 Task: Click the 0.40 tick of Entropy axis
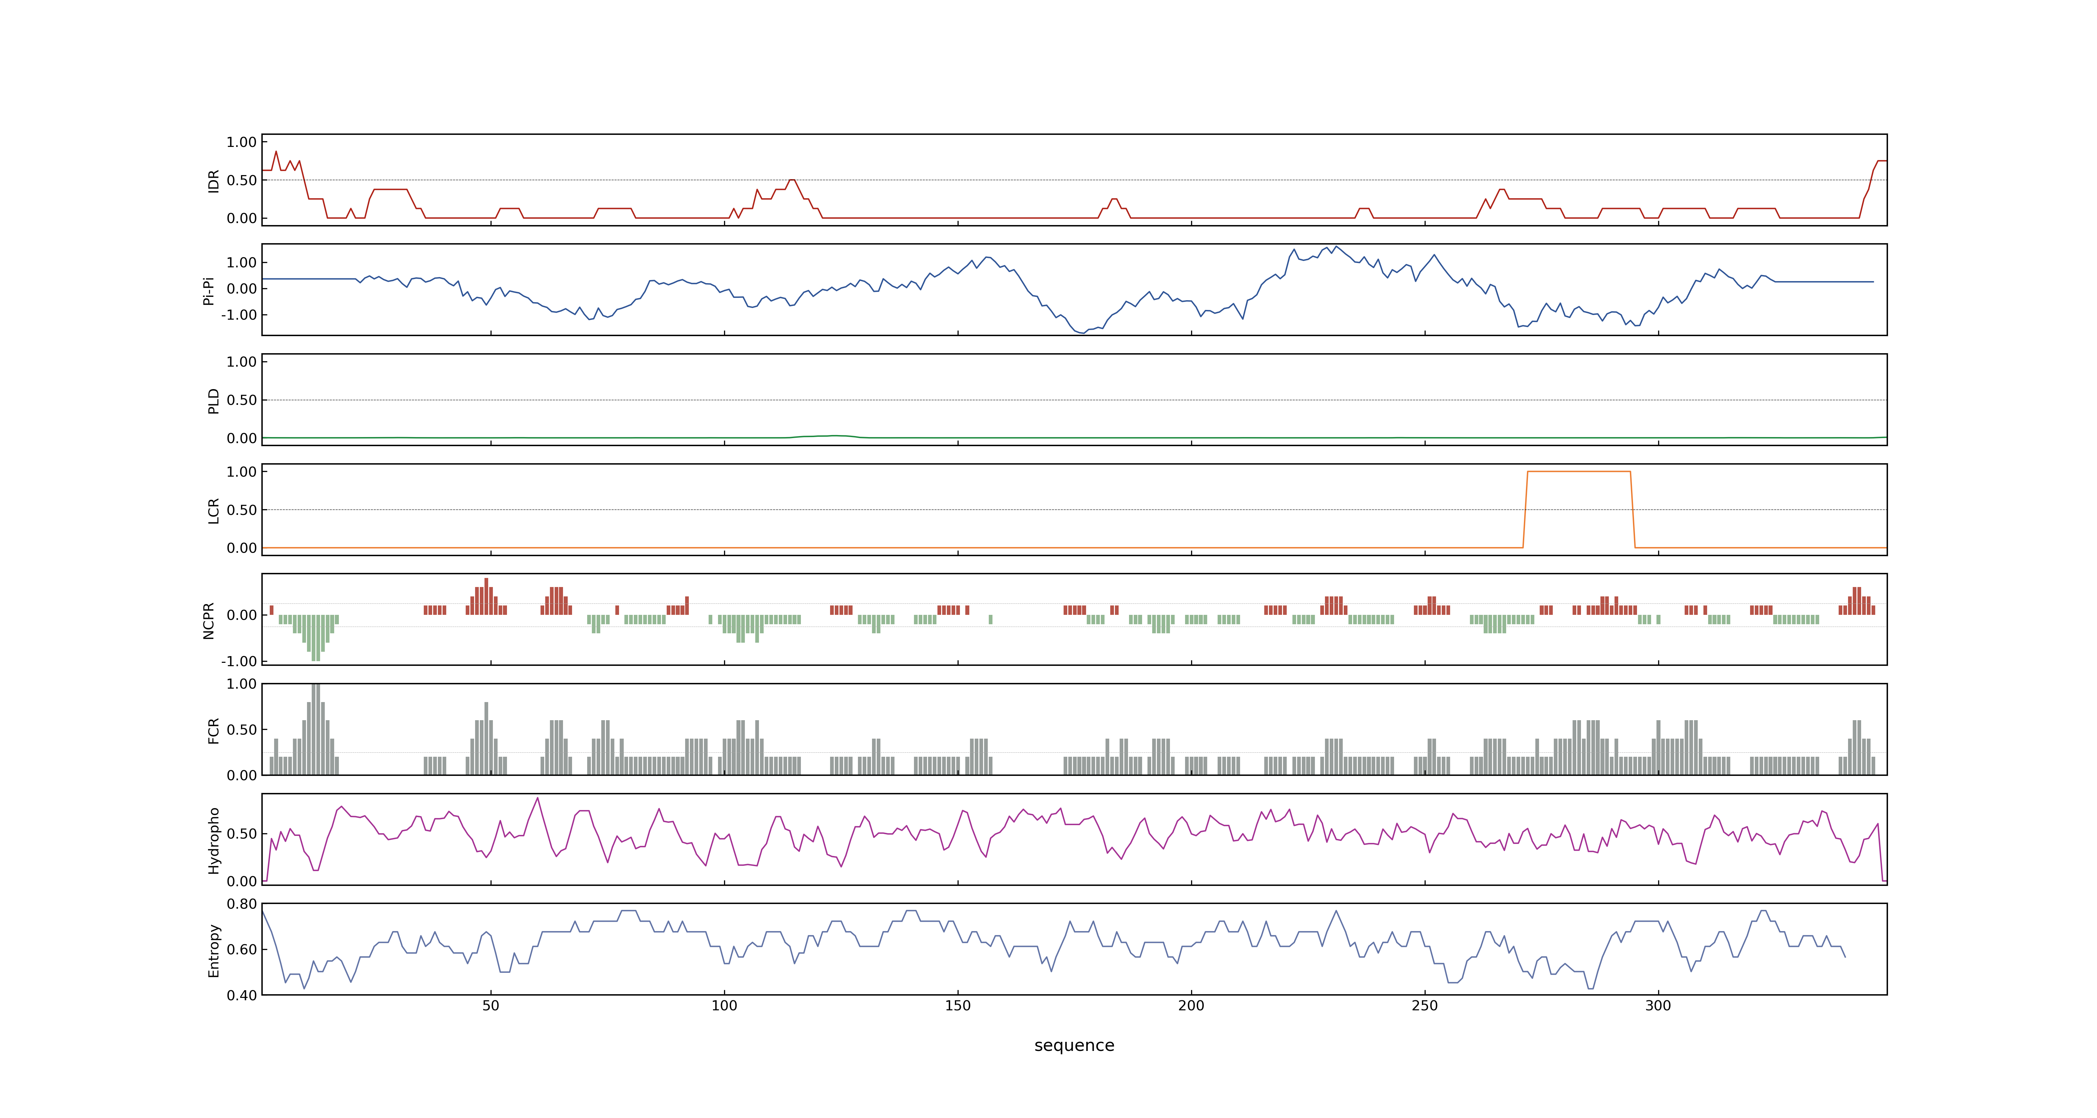pyautogui.click(x=242, y=995)
